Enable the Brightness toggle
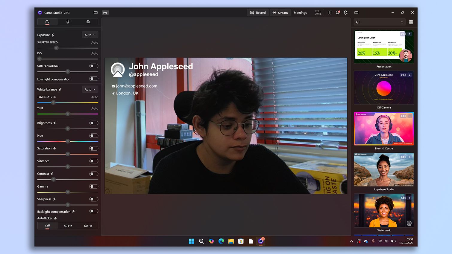452x254 pixels. pyautogui.click(x=94, y=123)
